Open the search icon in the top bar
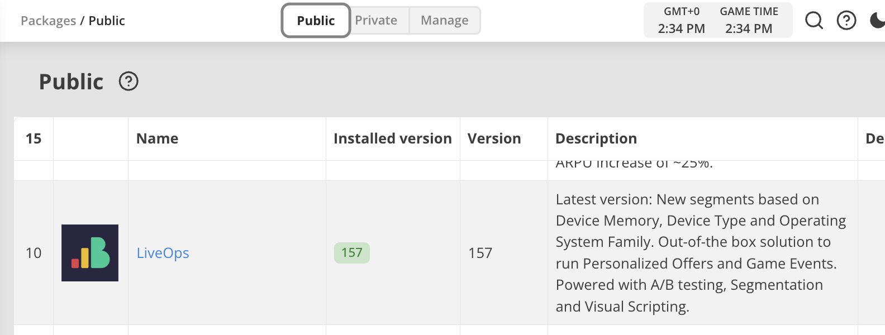Screen dimensions: 885x335 pos(814,20)
